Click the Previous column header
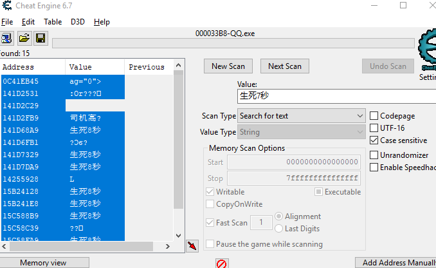The height and width of the screenshot is (268, 436). coord(149,67)
